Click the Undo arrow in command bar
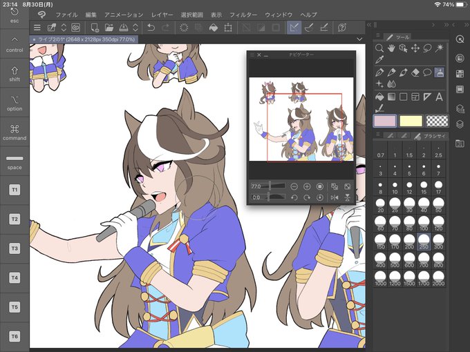470x352 pixels. [151, 28]
